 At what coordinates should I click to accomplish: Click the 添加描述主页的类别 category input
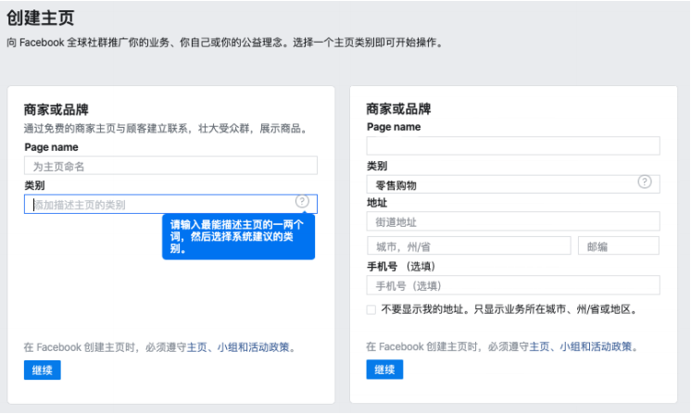(170, 205)
